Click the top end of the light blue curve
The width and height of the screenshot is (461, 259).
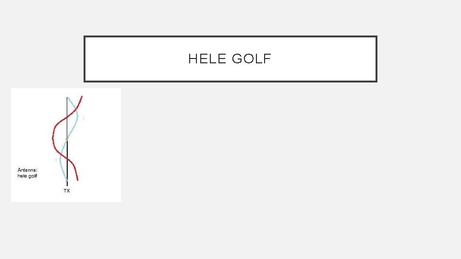69,98
